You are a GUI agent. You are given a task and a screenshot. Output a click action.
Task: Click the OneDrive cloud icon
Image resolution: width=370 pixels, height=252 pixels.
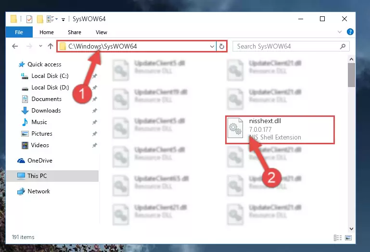coord(21,161)
